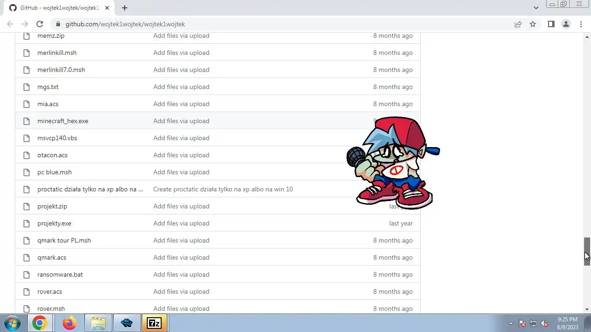Bookmark this page with the star icon

pyautogui.click(x=533, y=24)
